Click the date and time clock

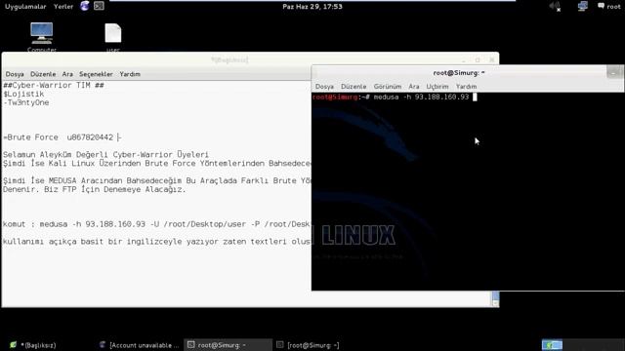coord(312,7)
